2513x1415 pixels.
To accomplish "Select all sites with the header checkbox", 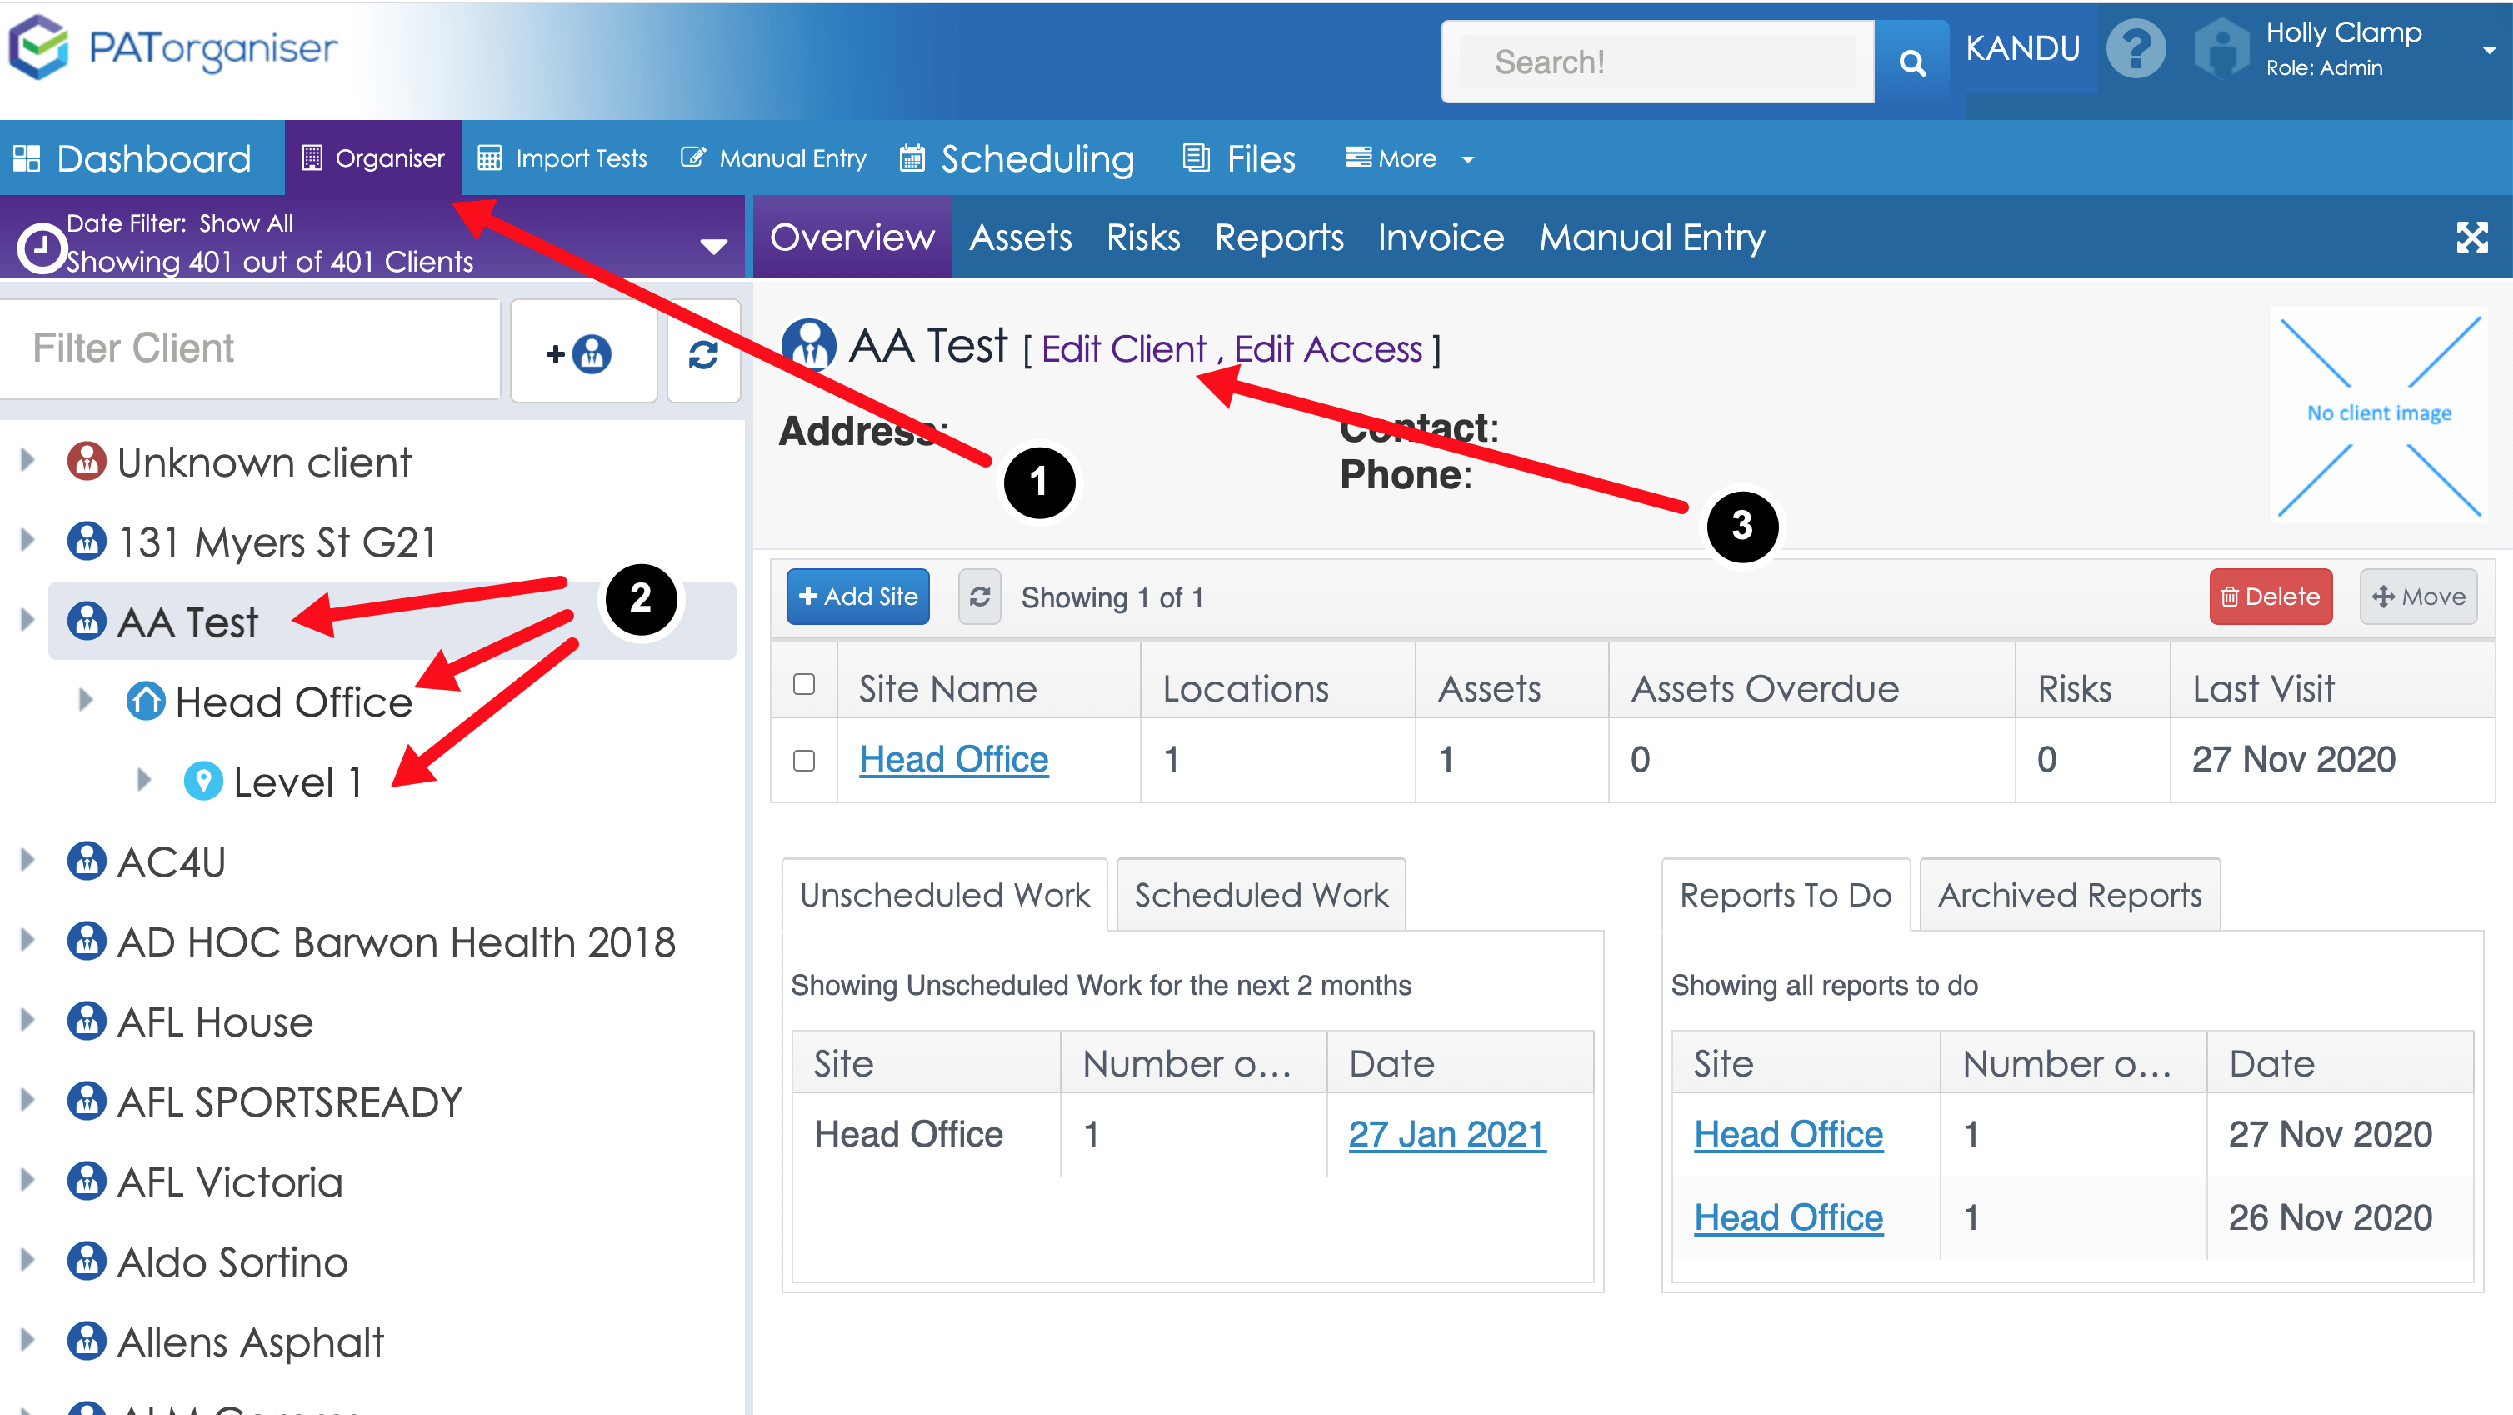I will click(804, 686).
